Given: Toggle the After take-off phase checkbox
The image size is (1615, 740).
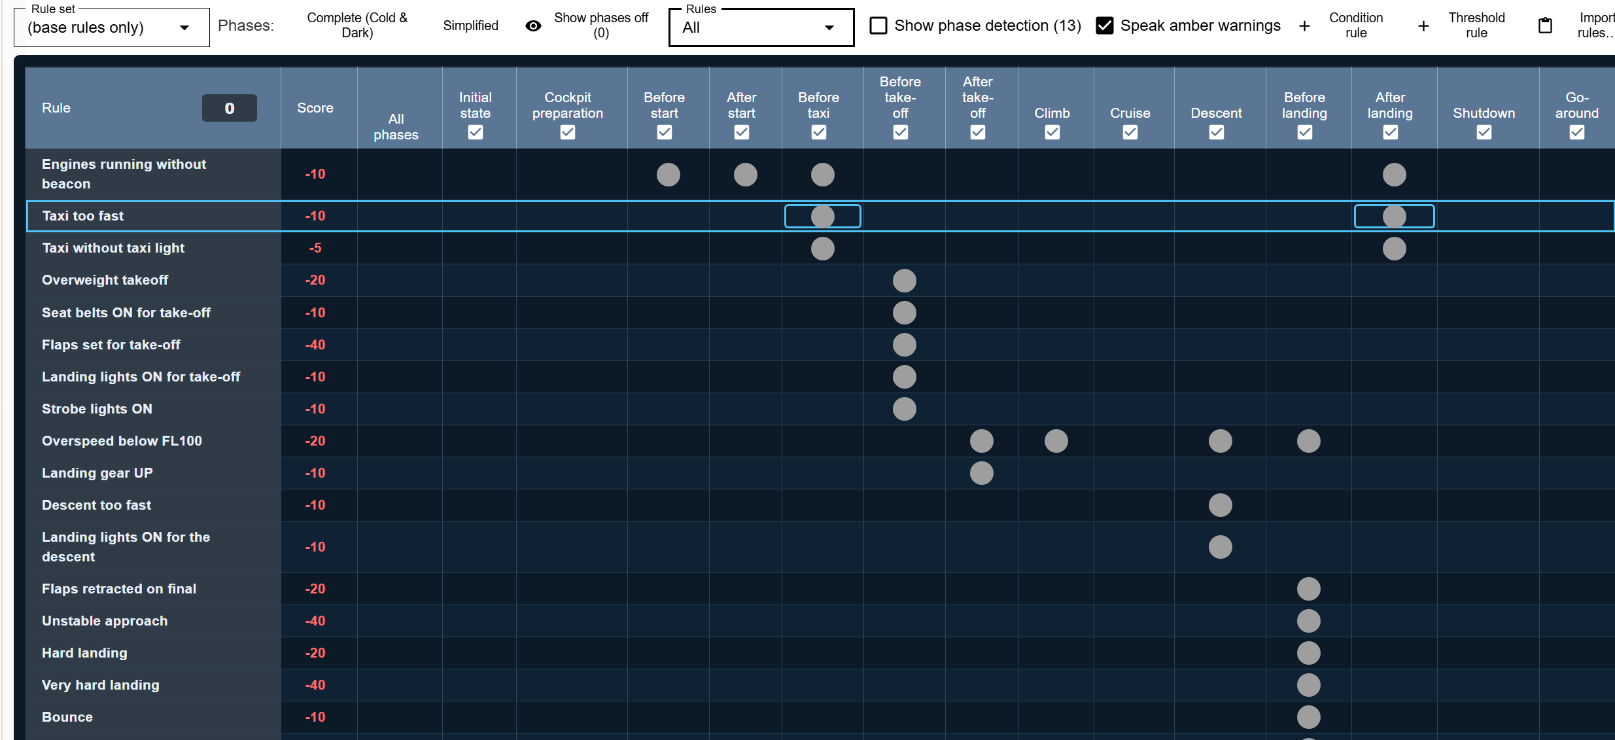Looking at the screenshot, I should (x=978, y=132).
